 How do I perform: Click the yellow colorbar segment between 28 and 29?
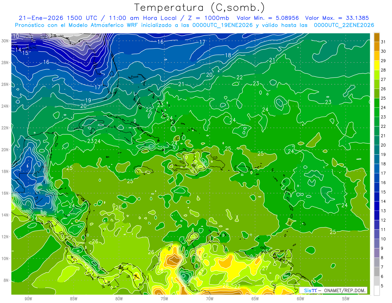click(x=377, y=65)
